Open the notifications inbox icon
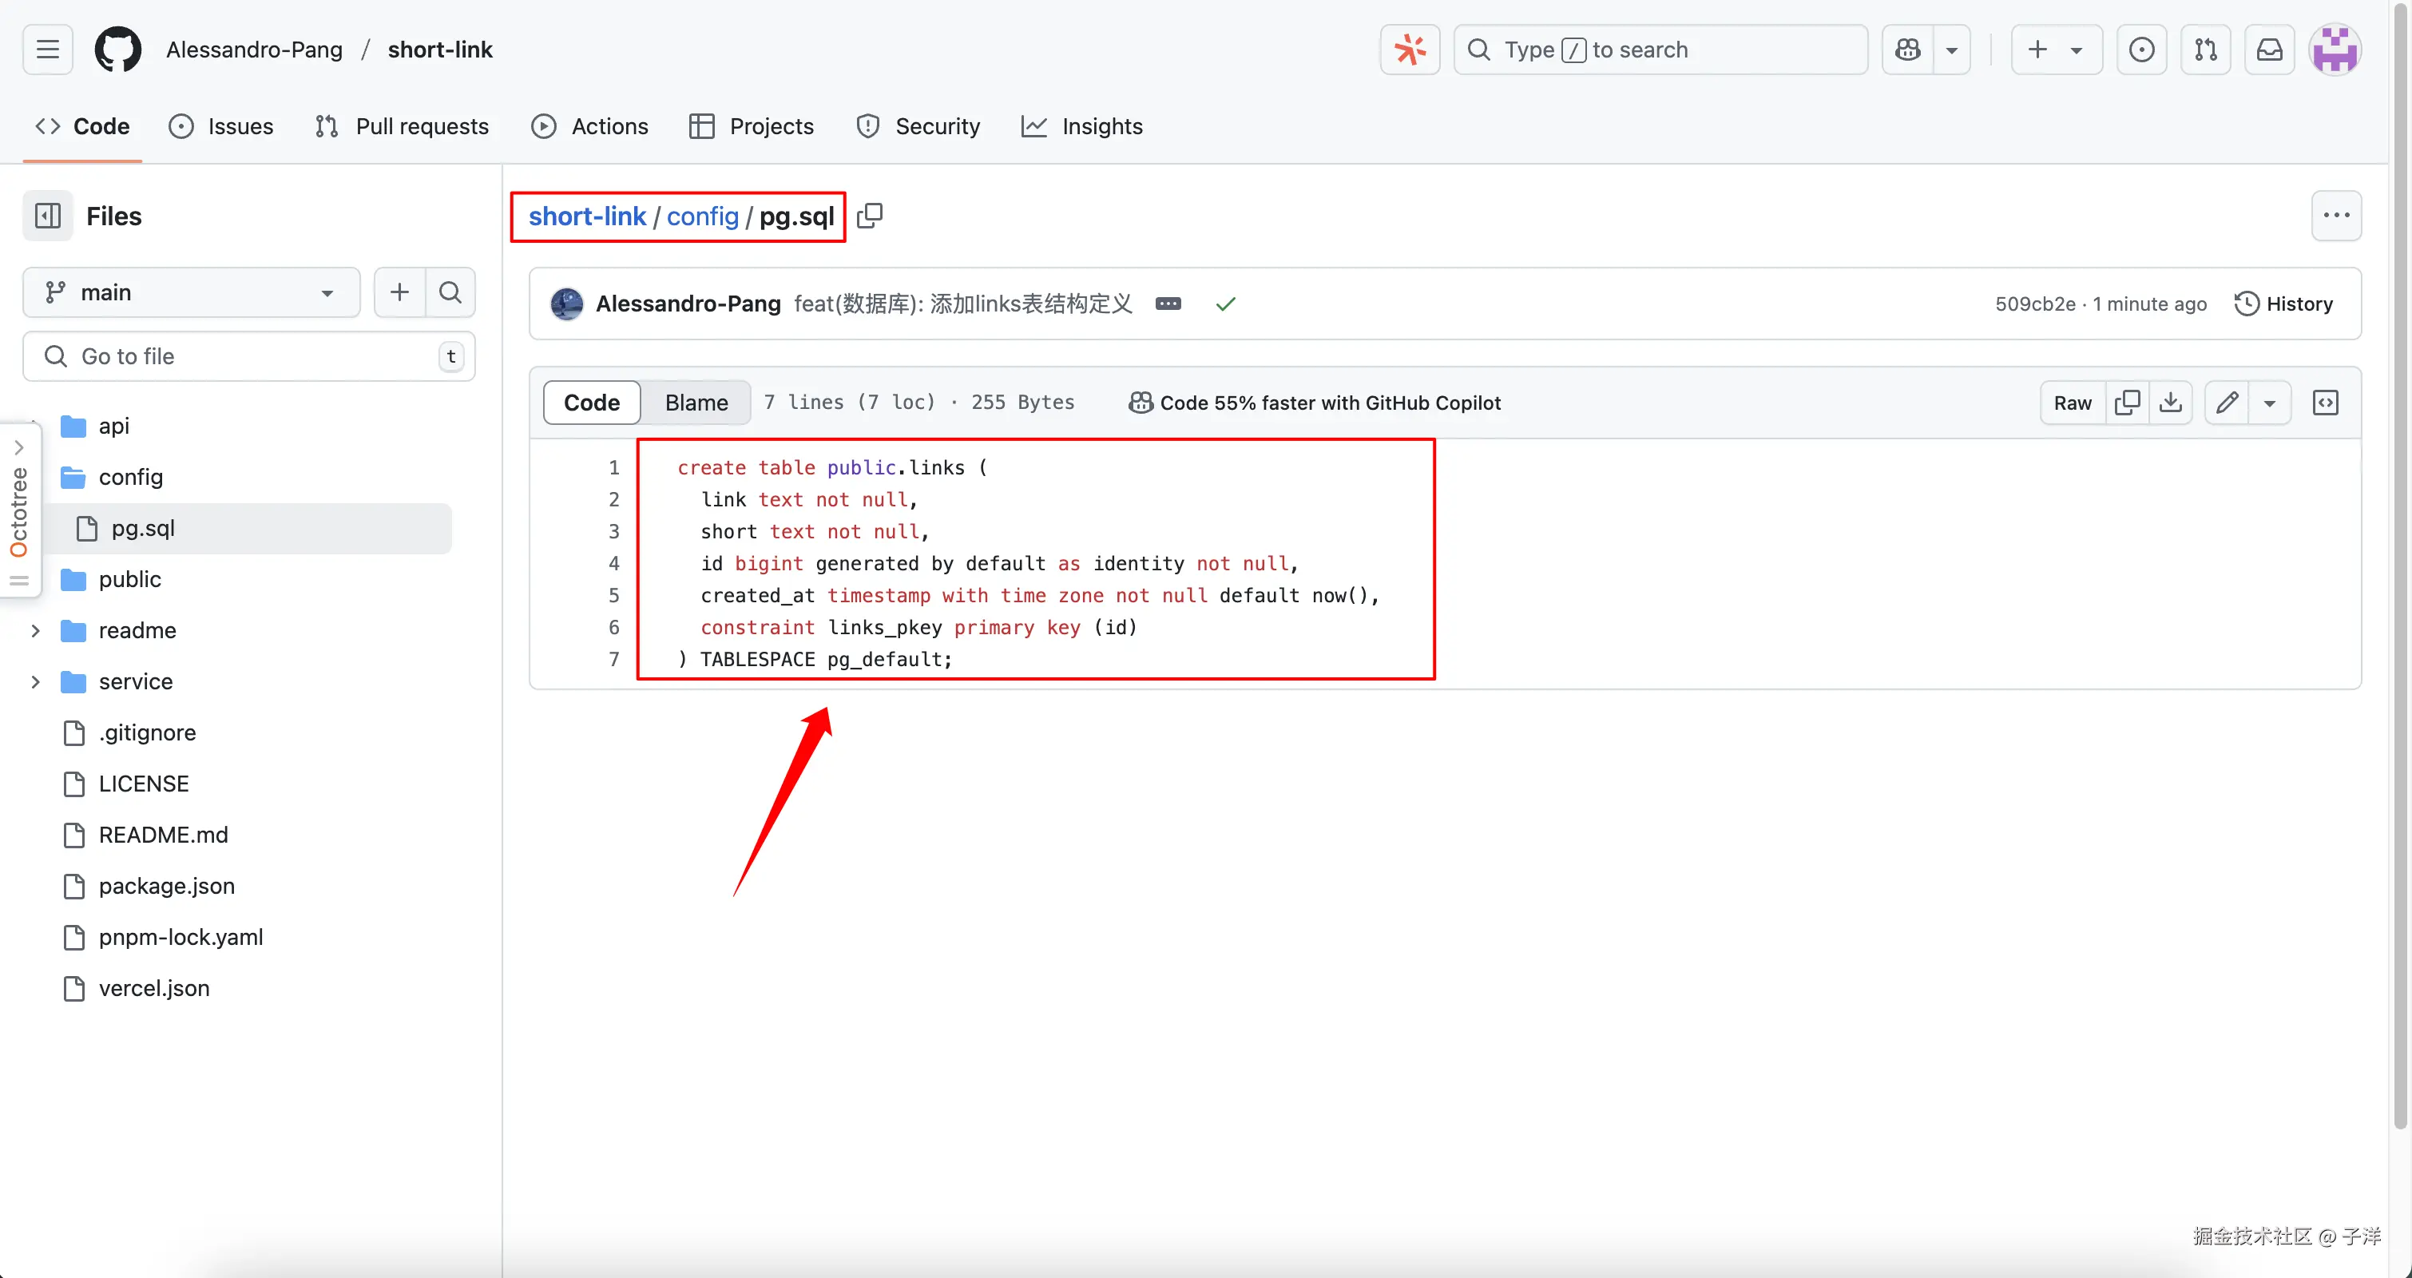Screen dimensions: 2412x1278 point(2269,50)
